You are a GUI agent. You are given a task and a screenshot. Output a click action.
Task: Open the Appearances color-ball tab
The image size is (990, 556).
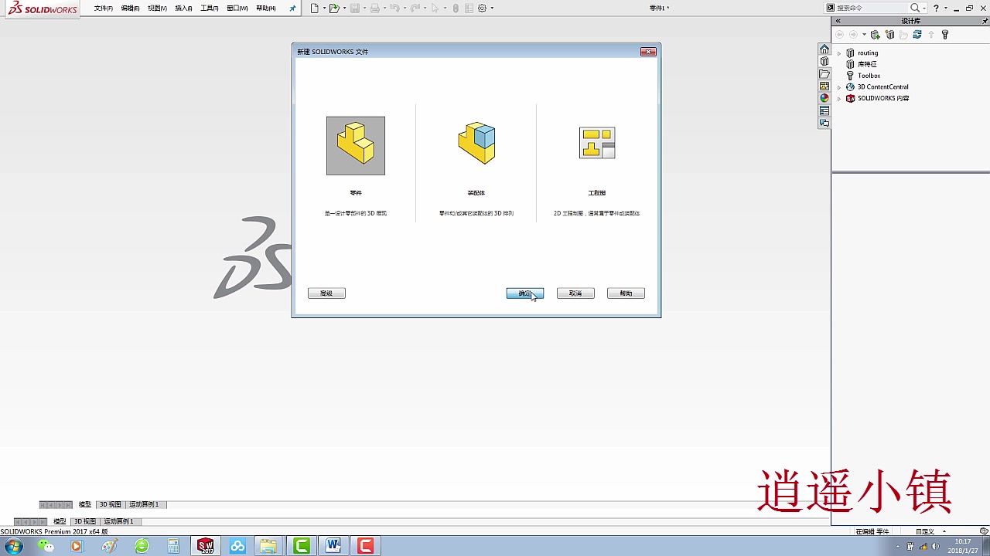824,98
